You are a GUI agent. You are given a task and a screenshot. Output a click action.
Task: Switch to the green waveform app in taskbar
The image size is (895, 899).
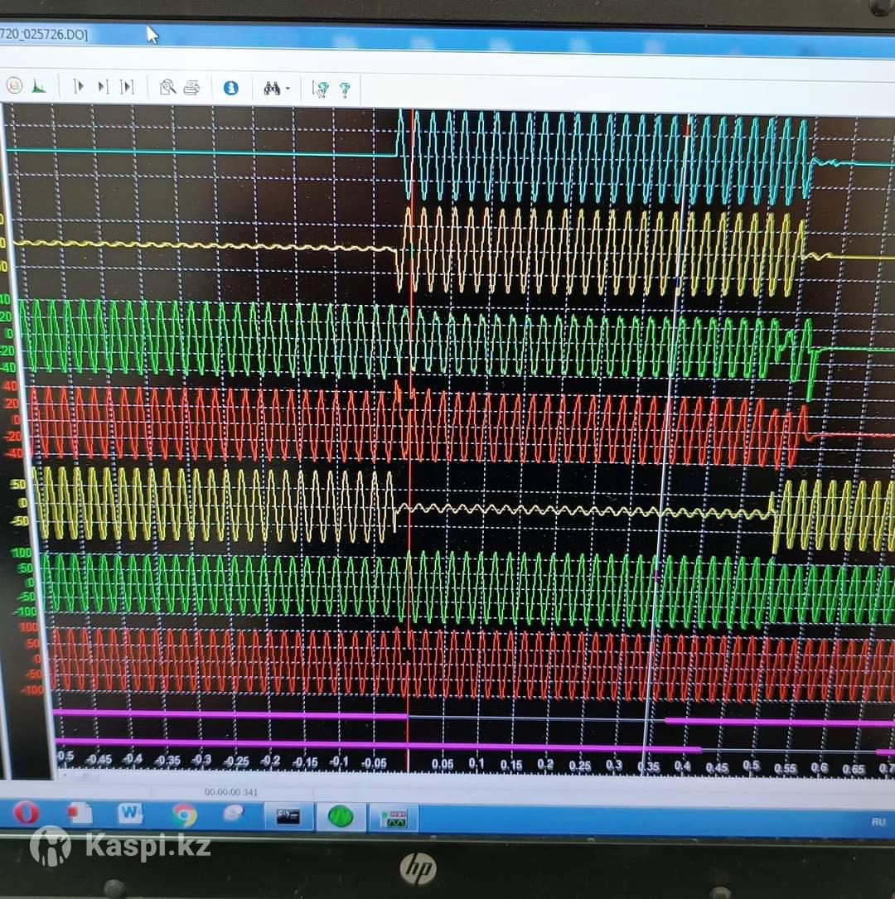[x=340, y=816]
